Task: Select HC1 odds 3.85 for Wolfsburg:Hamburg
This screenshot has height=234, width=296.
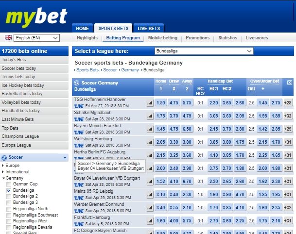Action: point(213,142)
